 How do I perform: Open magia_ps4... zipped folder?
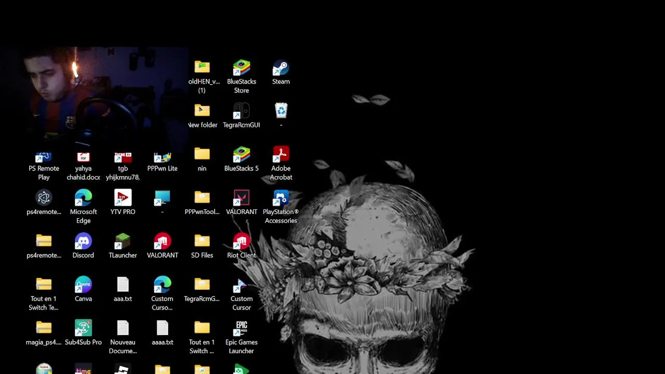pos(44,333)
